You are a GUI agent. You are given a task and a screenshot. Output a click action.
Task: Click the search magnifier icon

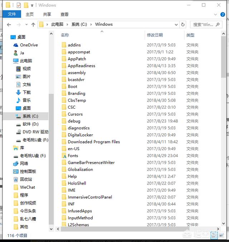[218, 25]
